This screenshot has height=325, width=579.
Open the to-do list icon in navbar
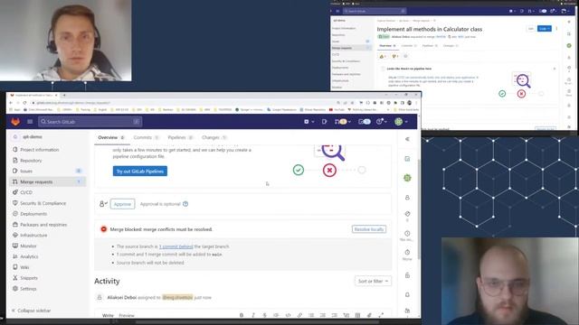(x=364, y=122)
